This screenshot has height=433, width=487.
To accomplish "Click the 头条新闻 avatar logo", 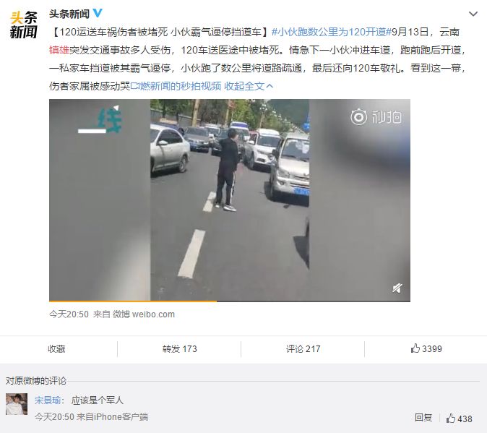I will point(23,25).
